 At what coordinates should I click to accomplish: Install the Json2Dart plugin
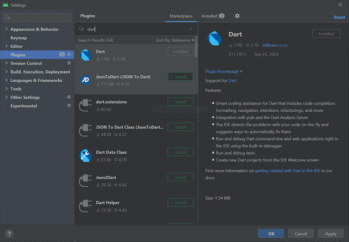coord(180,178)
